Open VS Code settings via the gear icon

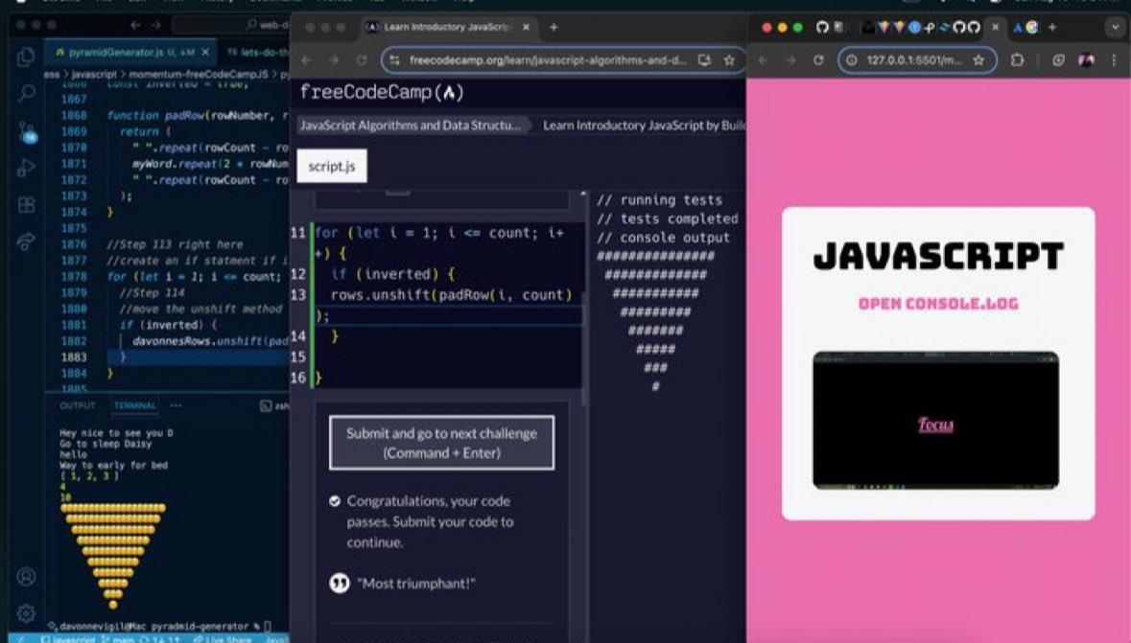25,612
